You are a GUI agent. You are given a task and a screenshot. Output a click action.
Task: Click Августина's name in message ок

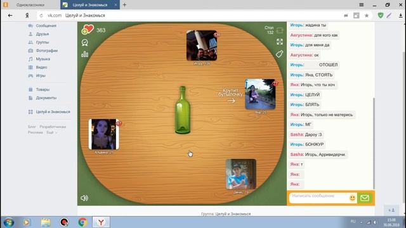pyautogui.click(x=301, y=55)
